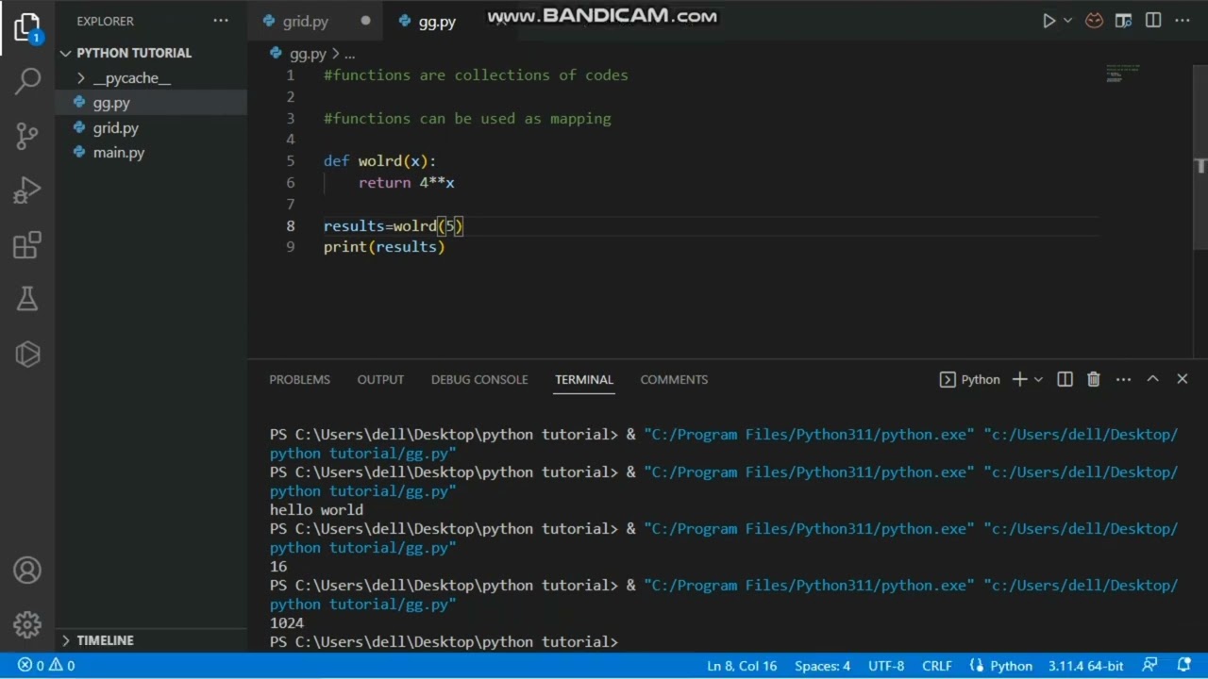Open the feedback icon in the status bar
Image resolution: width=1208 pixels, height=679 pixels.
1149,666
